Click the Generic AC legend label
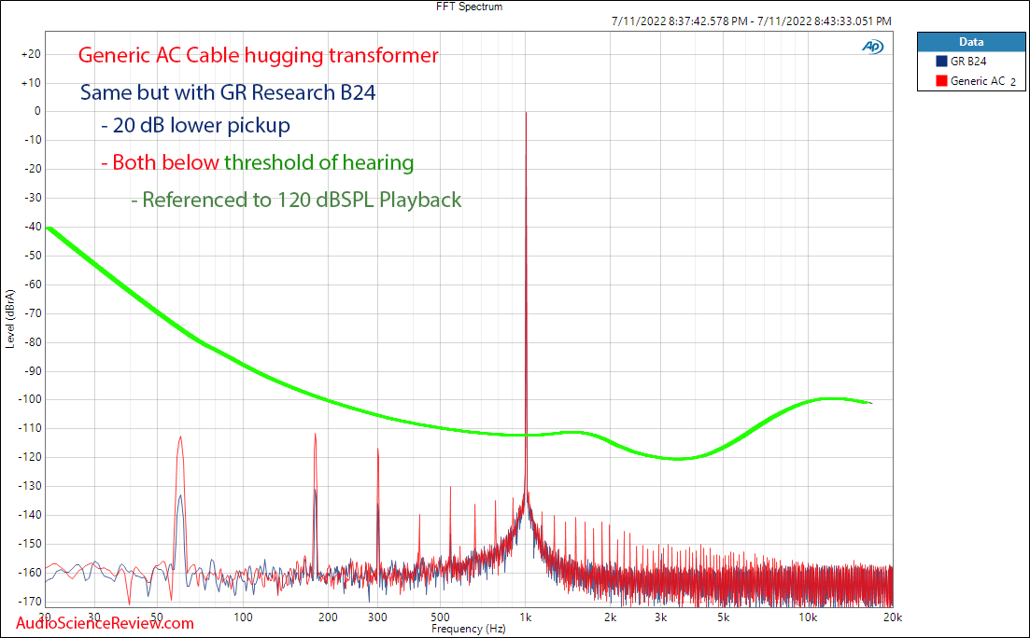The image size is (1030, 638). click(978, 81)
